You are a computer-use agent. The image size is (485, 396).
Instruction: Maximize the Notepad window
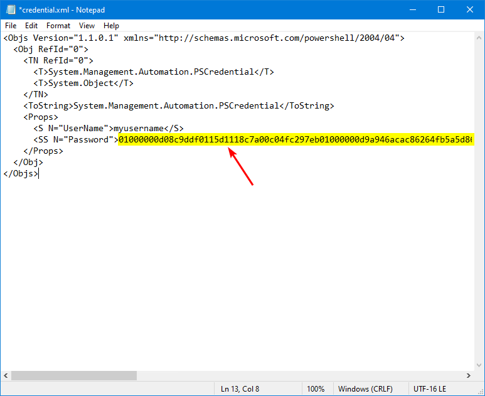coord(441,10)
